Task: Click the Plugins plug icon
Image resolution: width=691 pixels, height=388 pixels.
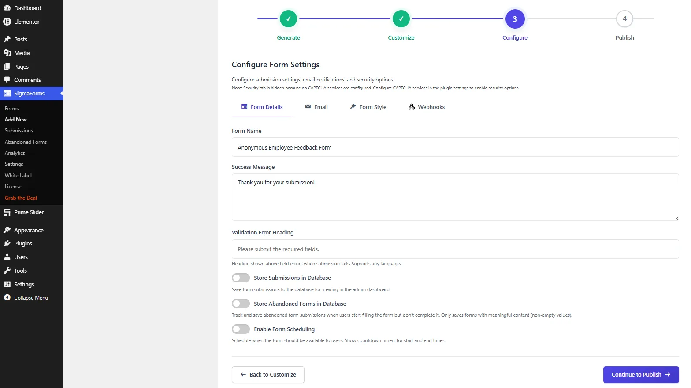Action: point(7,243)
